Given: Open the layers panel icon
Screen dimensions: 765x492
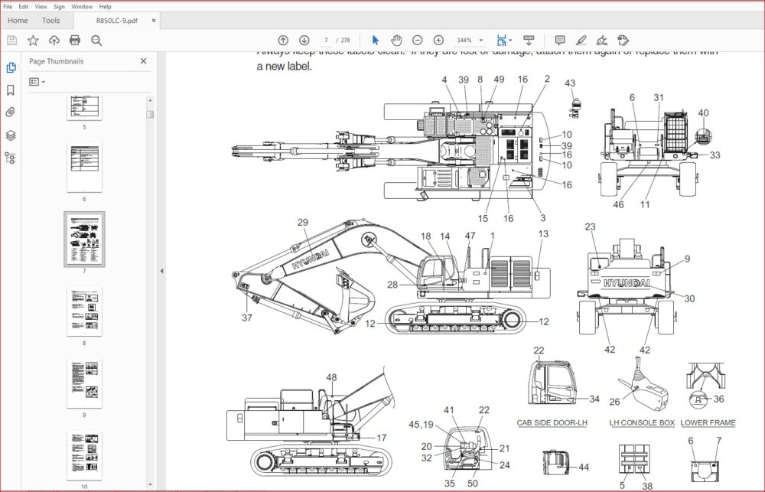Looking at the screenshot, I should click(10, 135).
